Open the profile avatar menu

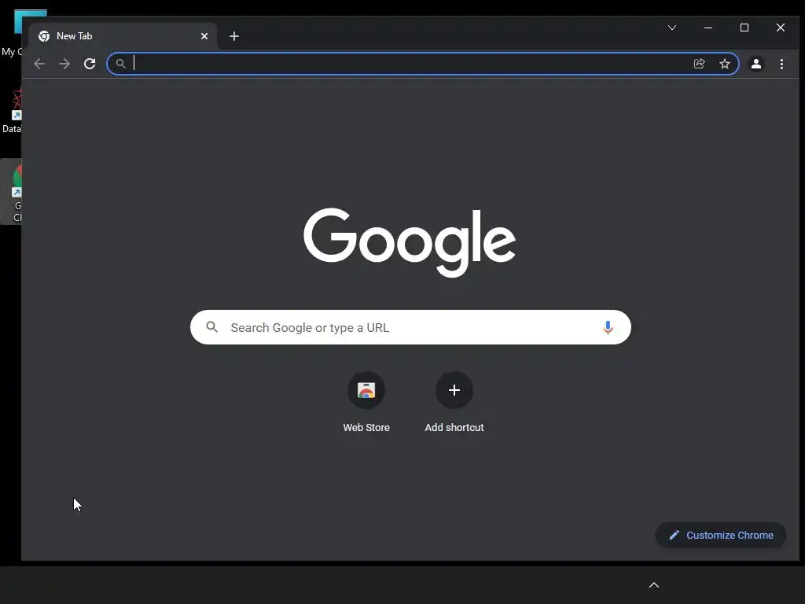pyautogui.click(x=756, y=64)
